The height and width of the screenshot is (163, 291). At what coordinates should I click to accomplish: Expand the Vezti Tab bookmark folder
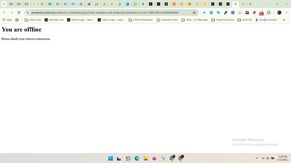(x=245, y=20)
